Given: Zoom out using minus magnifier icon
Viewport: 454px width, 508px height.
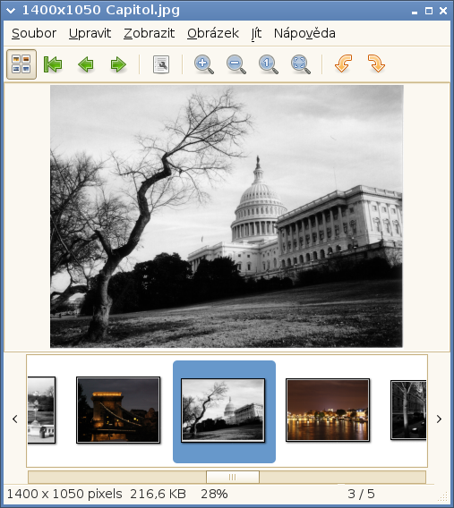Looking at the screenshot, I should [236, 64].
